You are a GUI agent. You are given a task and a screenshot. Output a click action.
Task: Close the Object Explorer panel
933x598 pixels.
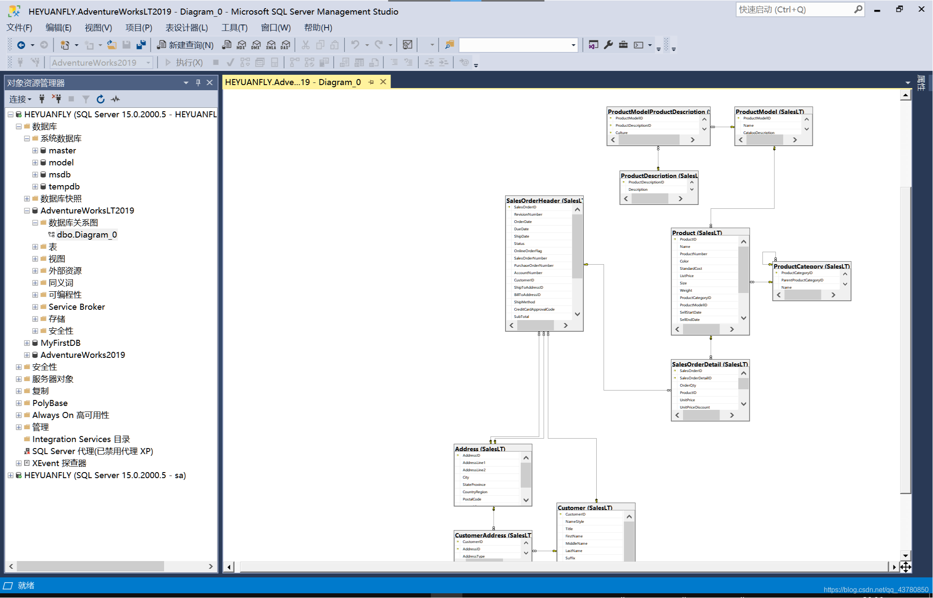tap(210, 82)
